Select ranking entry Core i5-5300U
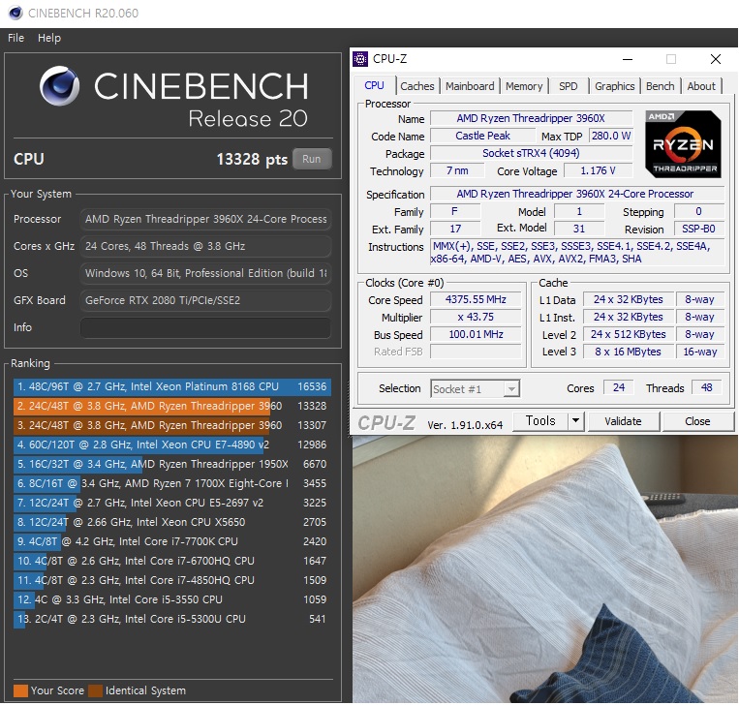739x705 pixels. pos(172,619)
